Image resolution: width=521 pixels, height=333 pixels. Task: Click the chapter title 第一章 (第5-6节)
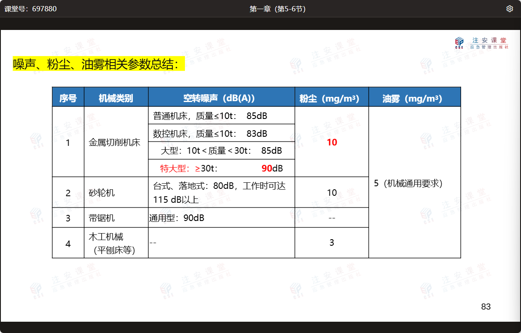277,9
